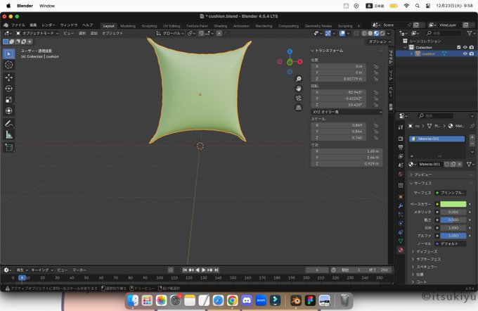478x311 pixels.
Task: Open Figma from the Dock
Action: pyautogui.click(x=310, y=300)
